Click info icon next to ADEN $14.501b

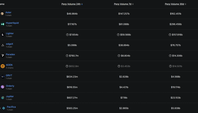170,66
